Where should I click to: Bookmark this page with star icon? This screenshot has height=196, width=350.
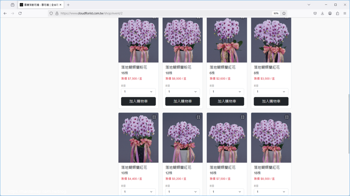pyautogui.click(x=284, y=13)
